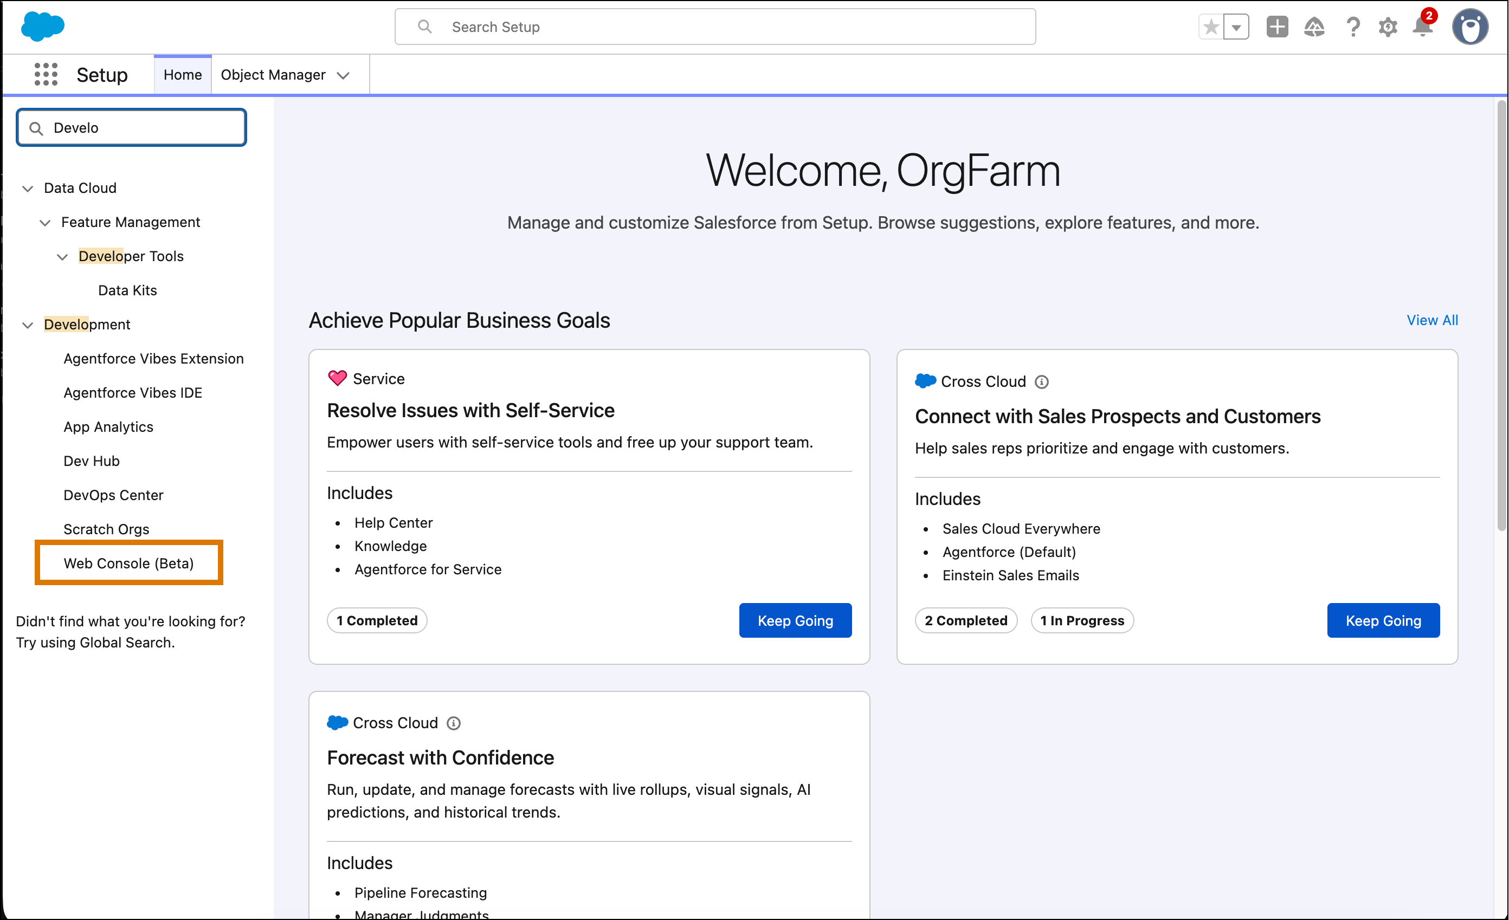
Task: Collapse the Developer Tools tree node
Action: pyautogui.click(x=62, y=256)
